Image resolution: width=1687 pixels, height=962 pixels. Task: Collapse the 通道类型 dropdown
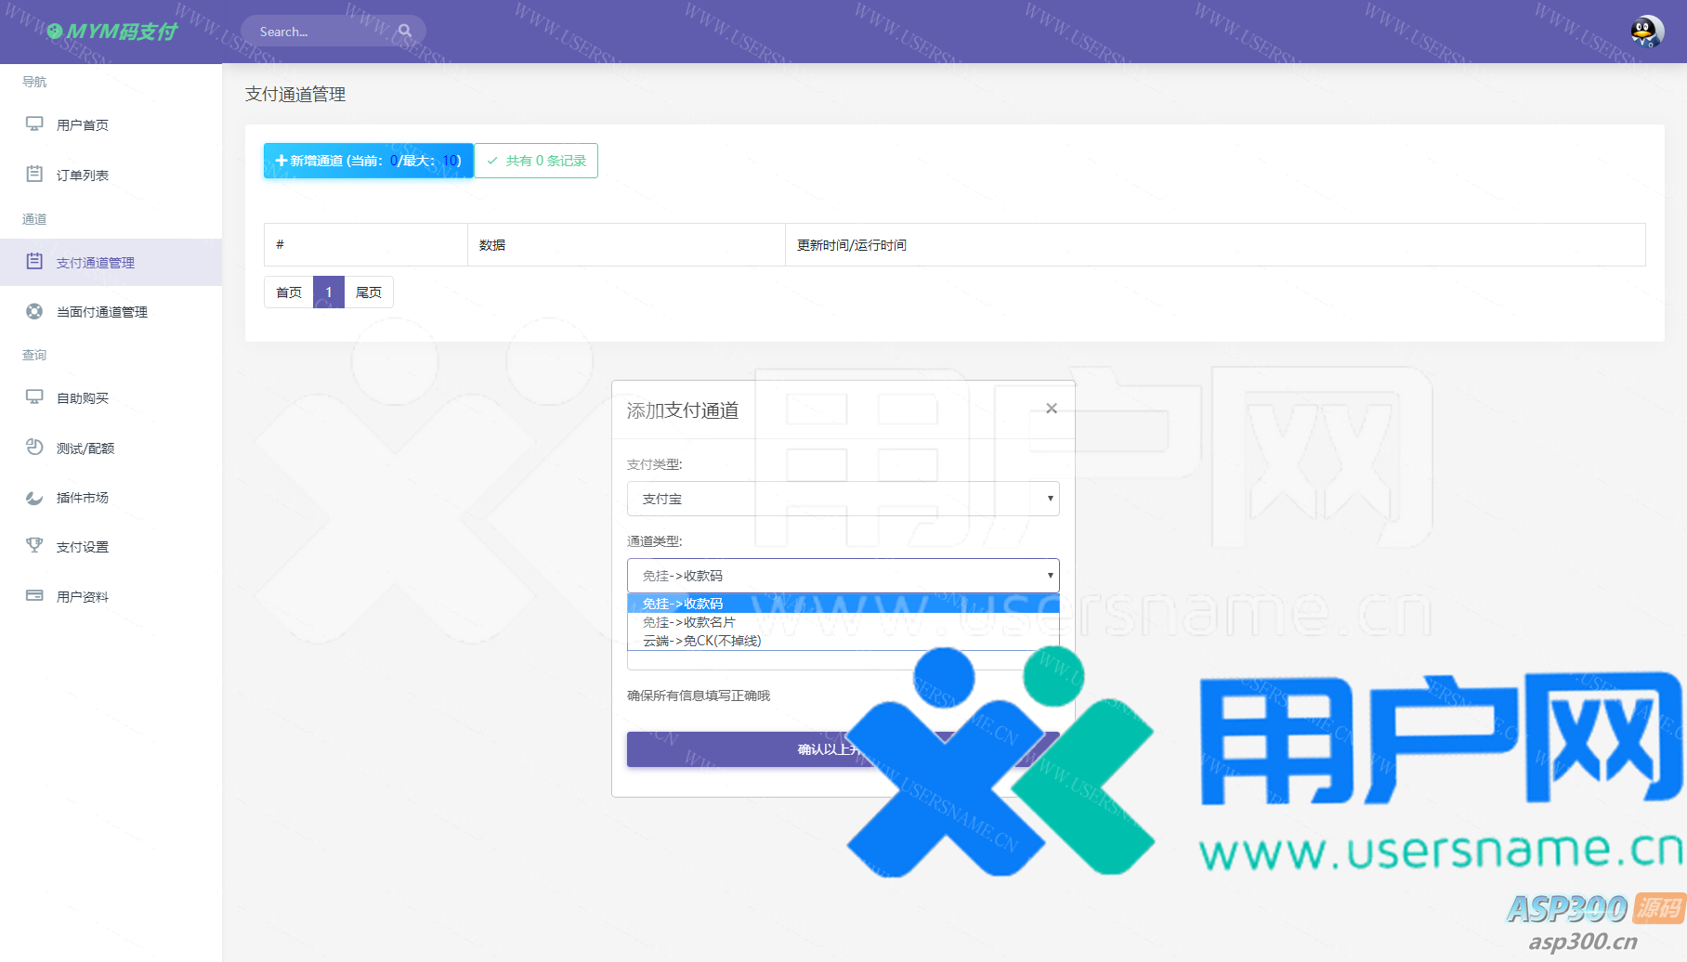(x=843, y=576)
